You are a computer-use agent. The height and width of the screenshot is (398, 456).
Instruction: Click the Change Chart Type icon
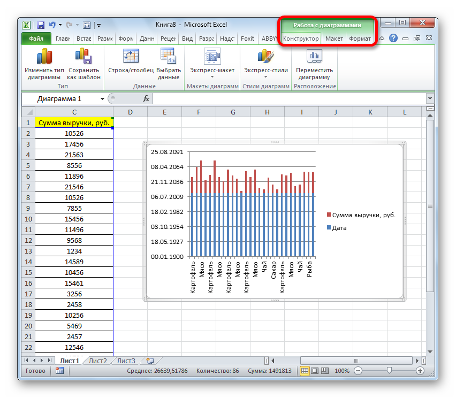pos(44,56)
